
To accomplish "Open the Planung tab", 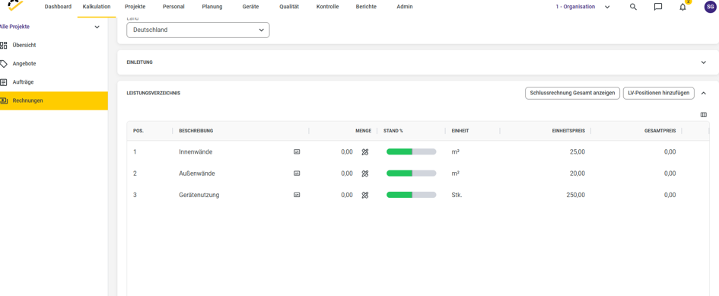I will coord(212,7).
